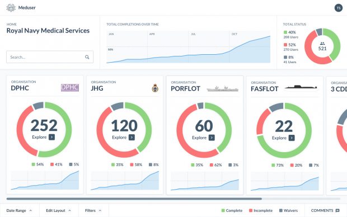Expand the Filters dropdown

93,210
